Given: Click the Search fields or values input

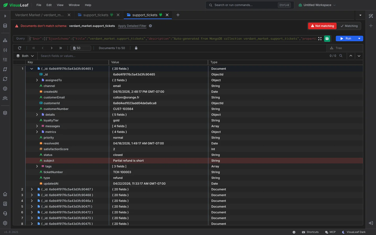Looking at the screenshot, I should click(183, 56).
